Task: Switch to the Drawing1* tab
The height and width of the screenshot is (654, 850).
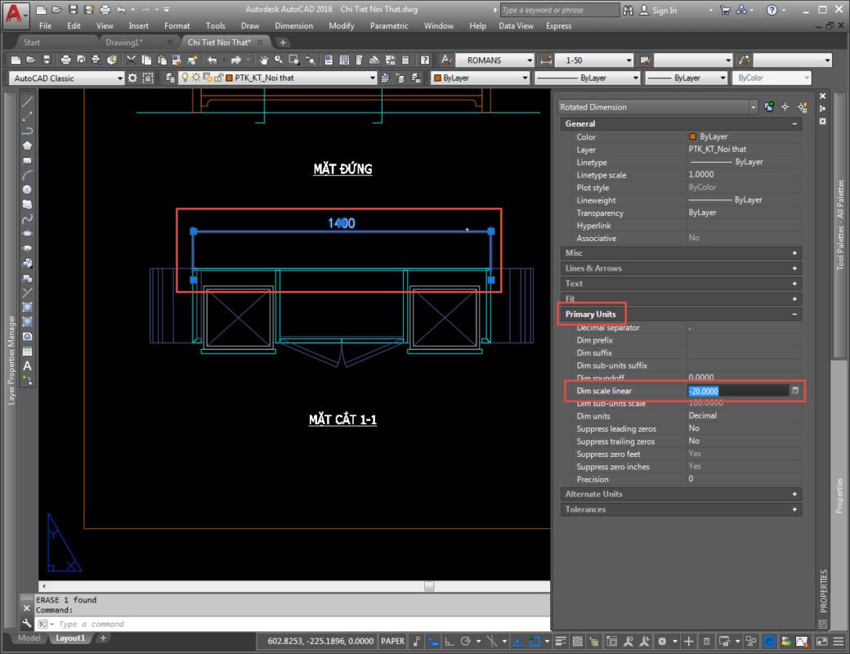Action: pyautogui.click(x=124, y=43)
